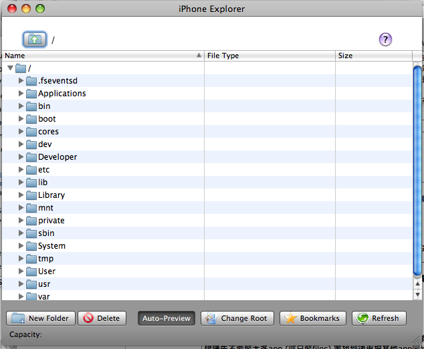Click the etc folder icon
This screenshot has width=424, height=349.
point(31,170)
